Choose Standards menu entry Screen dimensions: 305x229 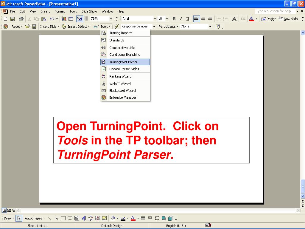coord(125,40)
